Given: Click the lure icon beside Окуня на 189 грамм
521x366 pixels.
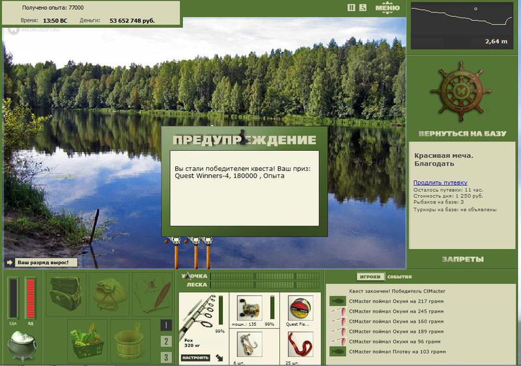Looking at the screenshot, I should click(x=337, y=332).
